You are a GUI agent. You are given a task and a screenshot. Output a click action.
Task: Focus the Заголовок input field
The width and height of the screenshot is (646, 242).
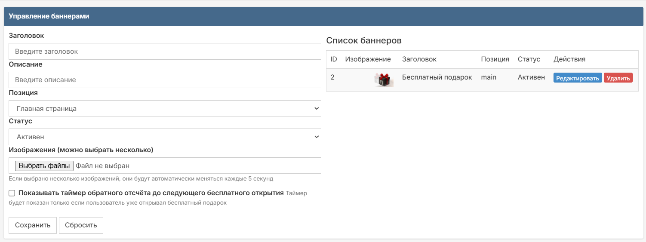[165, 51]
